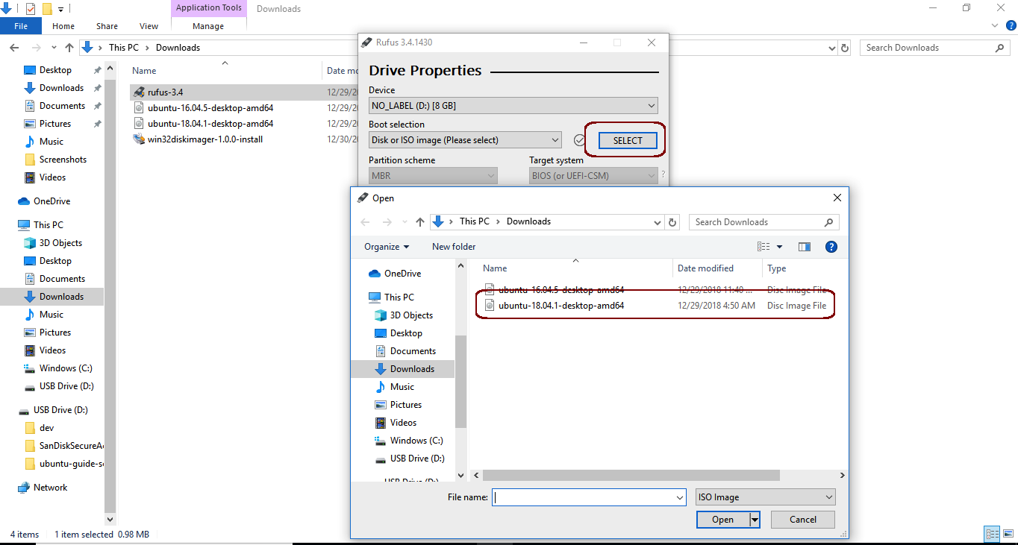
Task: Click the Application Tools contextual tab header
Action: tap(209, 8)
